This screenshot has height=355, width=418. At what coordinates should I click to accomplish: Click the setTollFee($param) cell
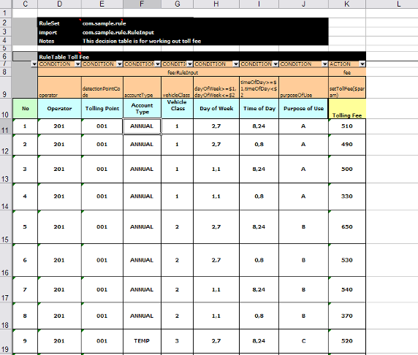(x=347, y=88)
